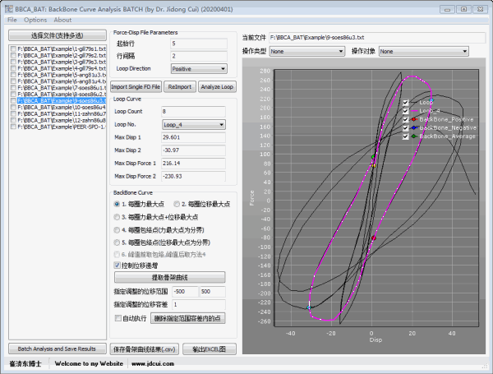This screenshot has width=493, height=374.
Task: Check the box for 5-ang81u3 file
Action: pos(13,75)
